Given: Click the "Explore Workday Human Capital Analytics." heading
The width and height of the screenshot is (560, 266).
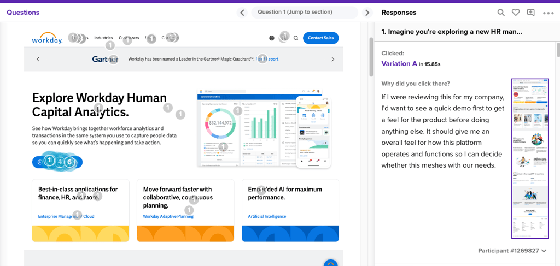Looking at the screenshot, I should 100,105.
